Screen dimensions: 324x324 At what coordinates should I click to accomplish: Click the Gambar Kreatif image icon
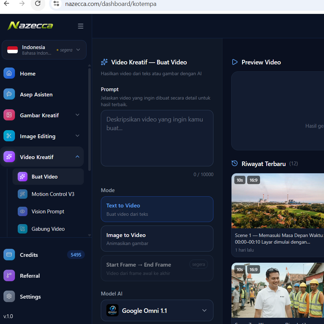[x=9, y=115]
